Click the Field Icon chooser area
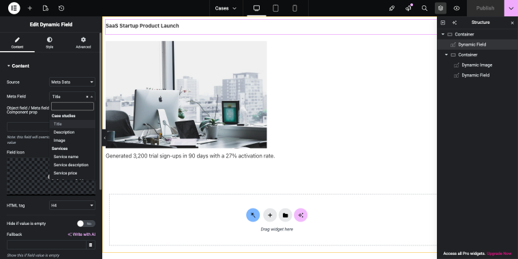This screenshot has width=518, height=259. click(x=28, y=176)
